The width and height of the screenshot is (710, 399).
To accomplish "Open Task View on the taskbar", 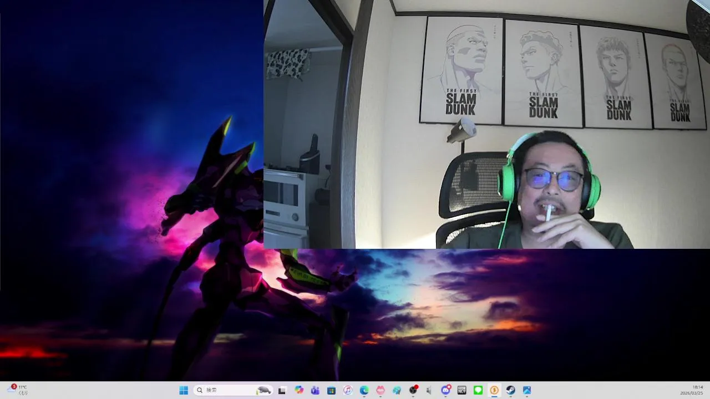I will [x=282, y=390].
